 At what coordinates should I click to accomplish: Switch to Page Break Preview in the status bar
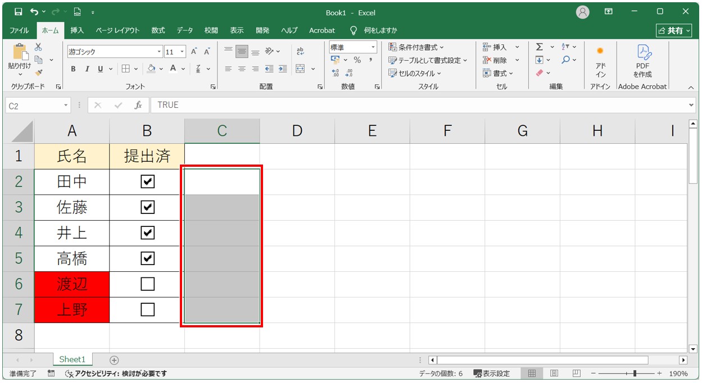tap(576, 373)
